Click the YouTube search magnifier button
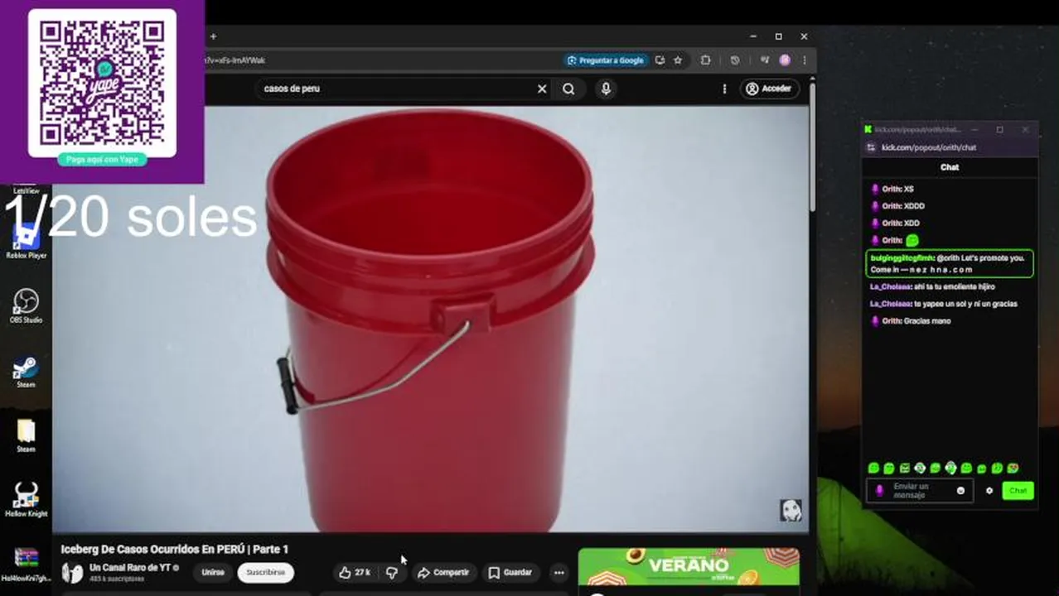Screen dimensions: 1059x596 (568, 89)
